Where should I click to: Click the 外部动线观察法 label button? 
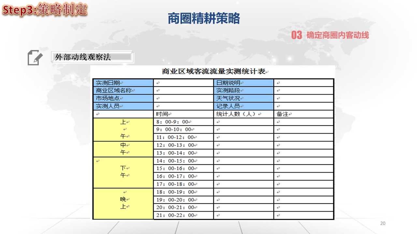(x=92, y=57)
